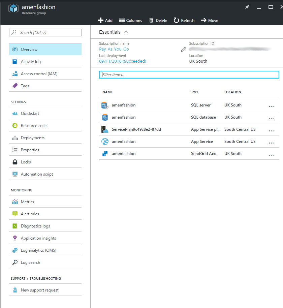This screenshot has width=283, height=308.
Task: Click the Metrics chart icon
Action: coord(15,202)
